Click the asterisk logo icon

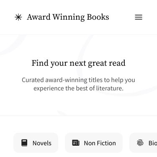coord(18,17)
